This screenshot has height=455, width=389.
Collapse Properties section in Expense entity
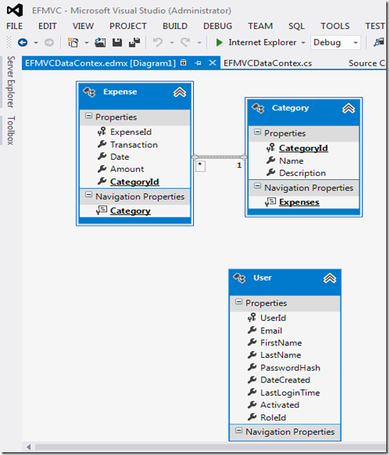click(x=88, y=116)
